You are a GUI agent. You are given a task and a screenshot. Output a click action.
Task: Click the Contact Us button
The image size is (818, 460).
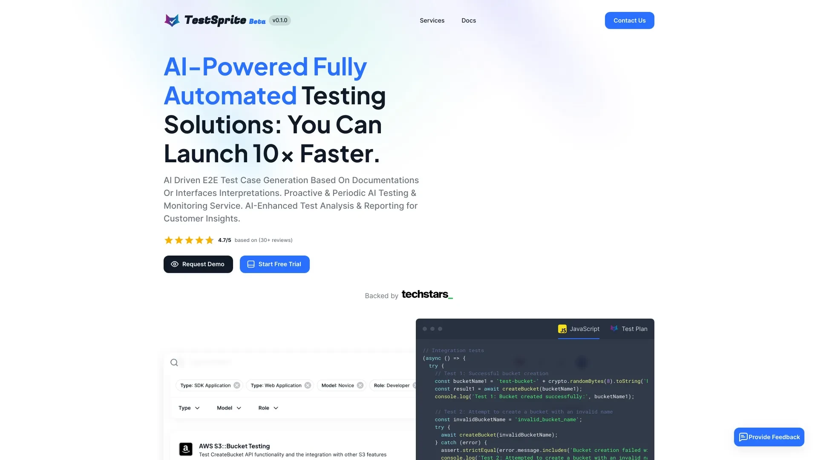pyautogui.click(x=629, y=20)
